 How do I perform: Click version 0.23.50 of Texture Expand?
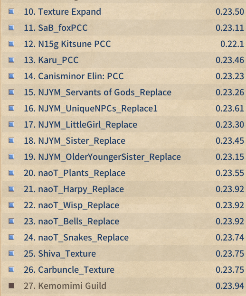pyautogui.click(x=230, y=12)
